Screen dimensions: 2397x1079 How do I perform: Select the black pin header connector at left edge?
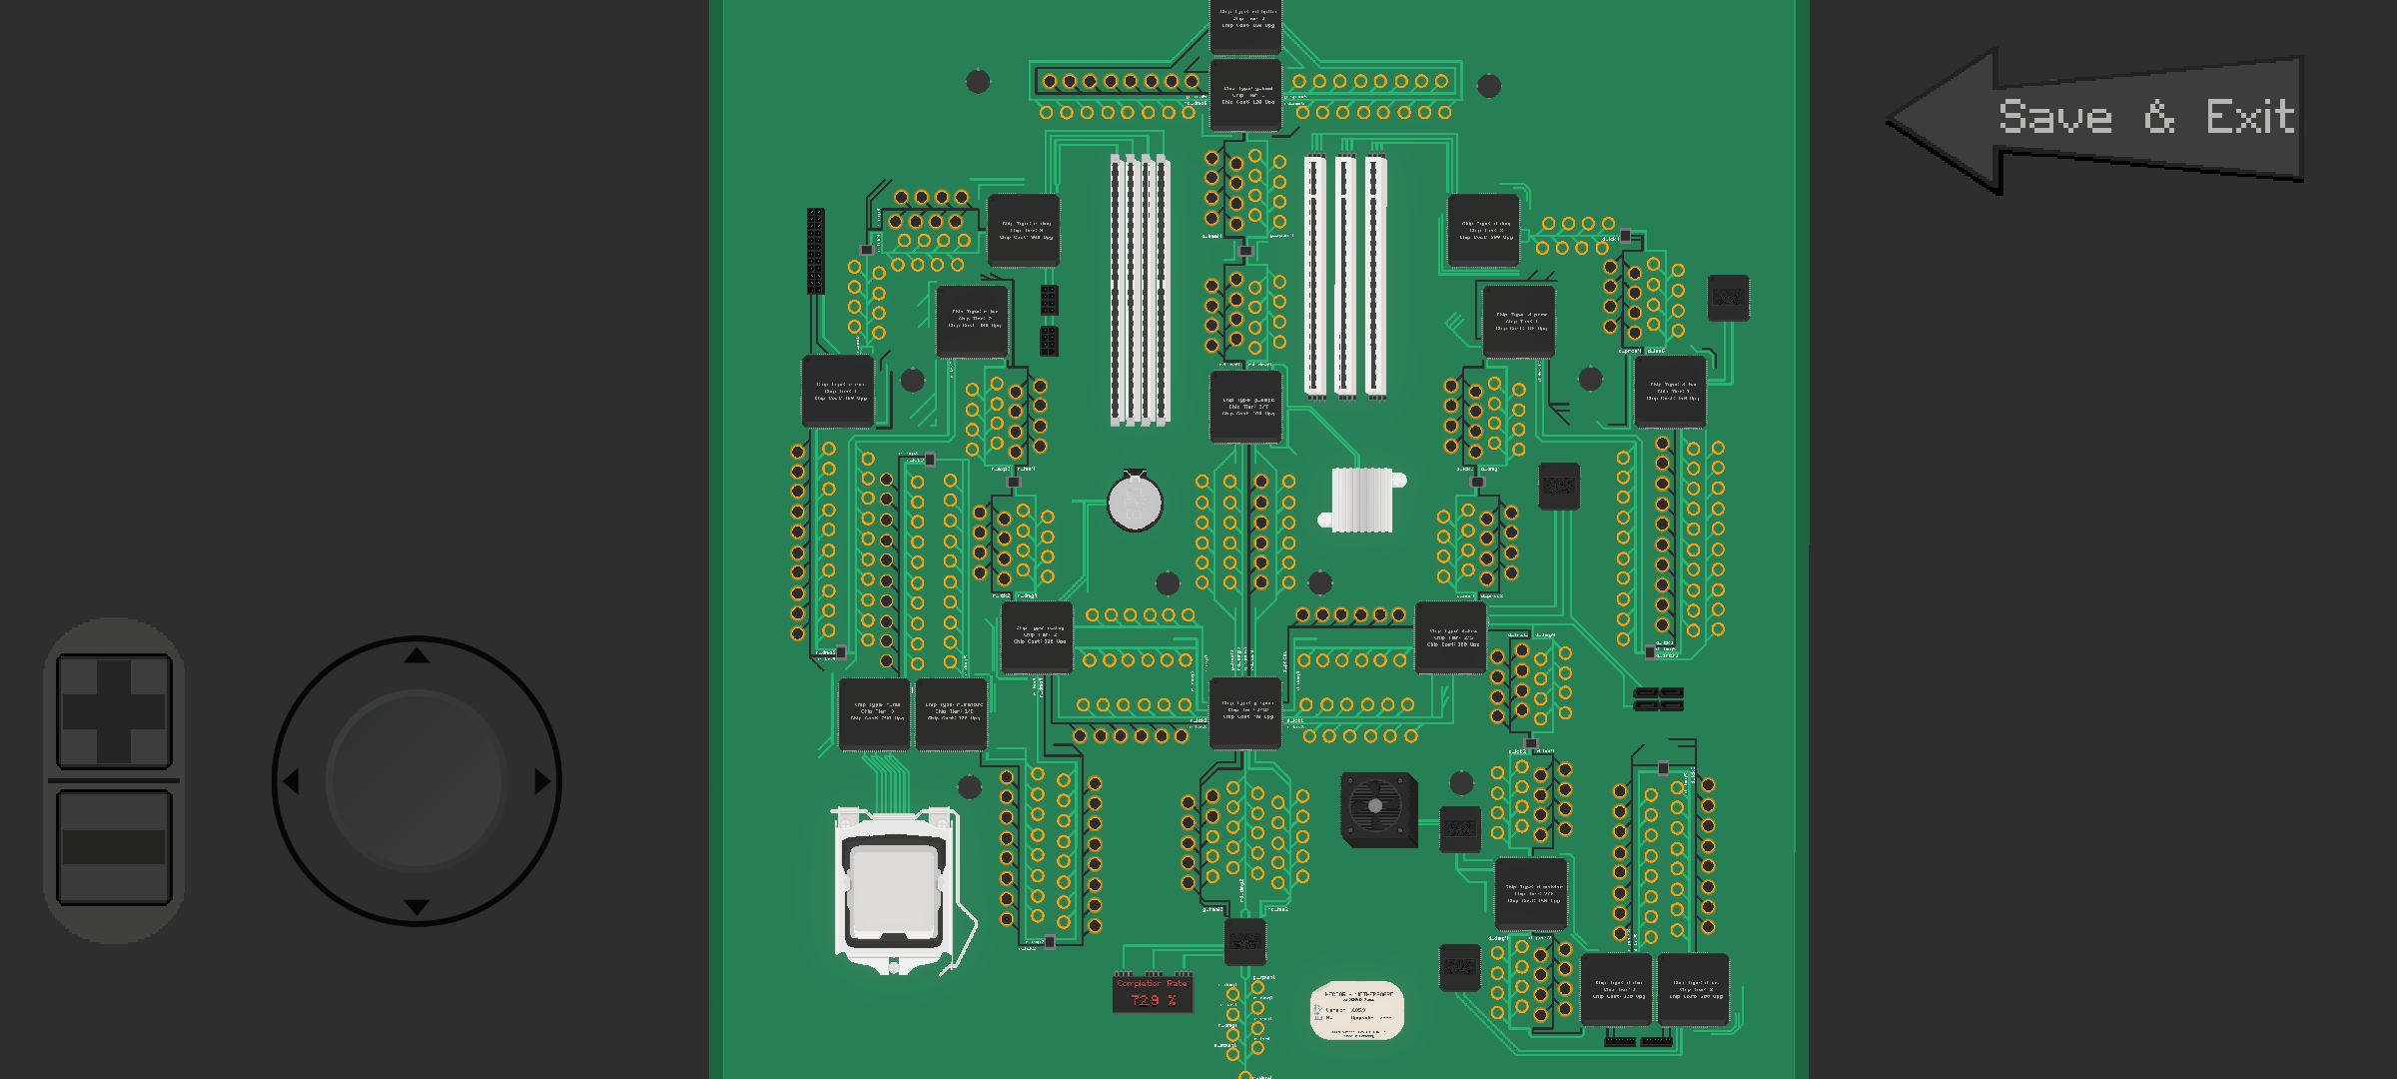816,250
